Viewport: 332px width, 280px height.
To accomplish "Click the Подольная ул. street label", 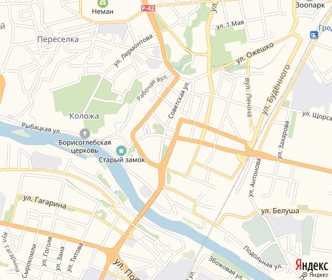I will point(263,258).
